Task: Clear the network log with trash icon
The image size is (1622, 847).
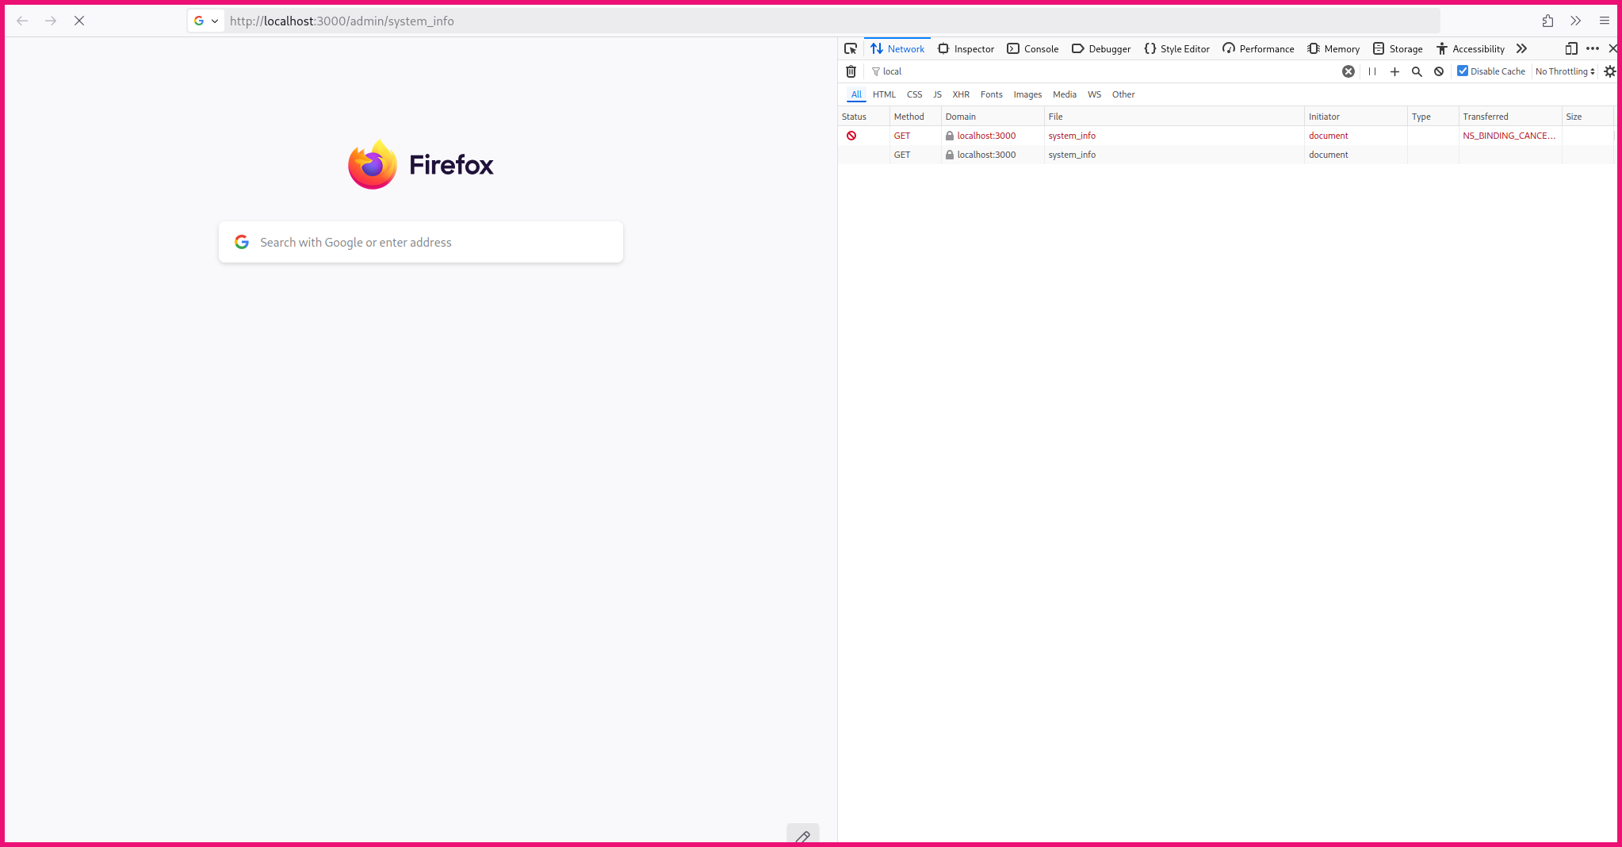Action: (851, 71)
